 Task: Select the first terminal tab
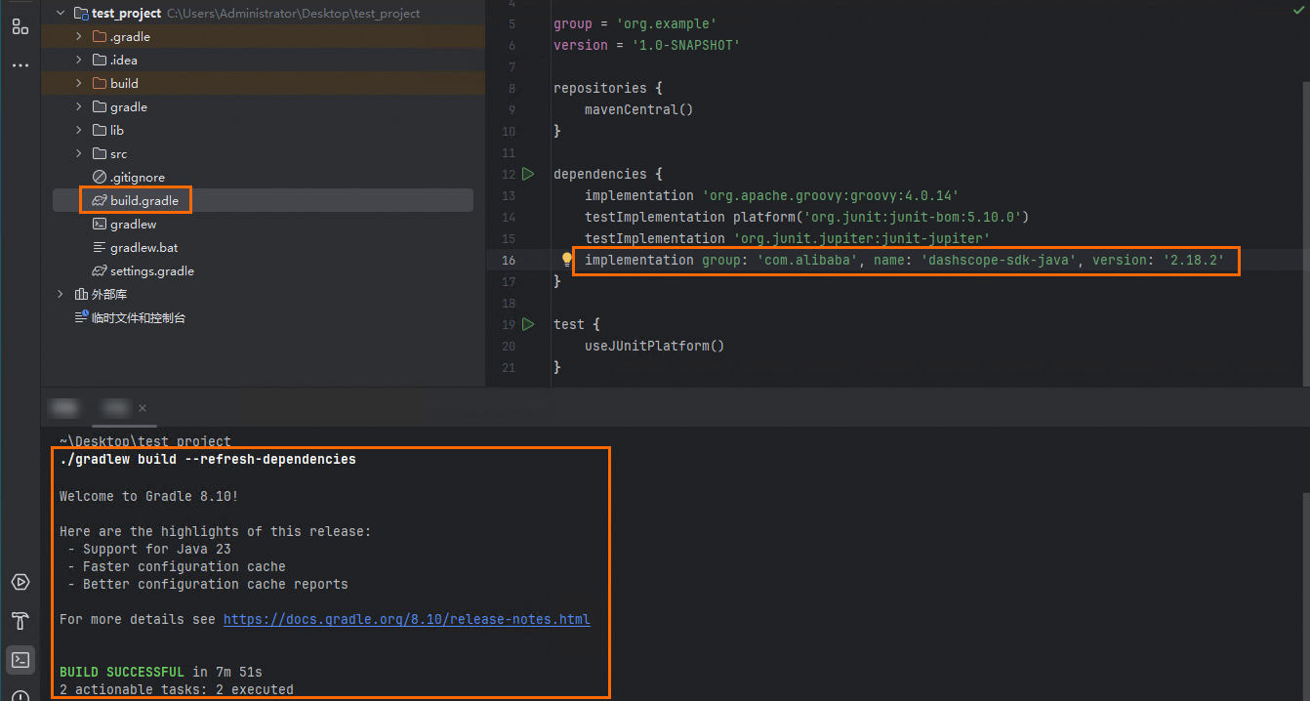[x=66, y=408]
